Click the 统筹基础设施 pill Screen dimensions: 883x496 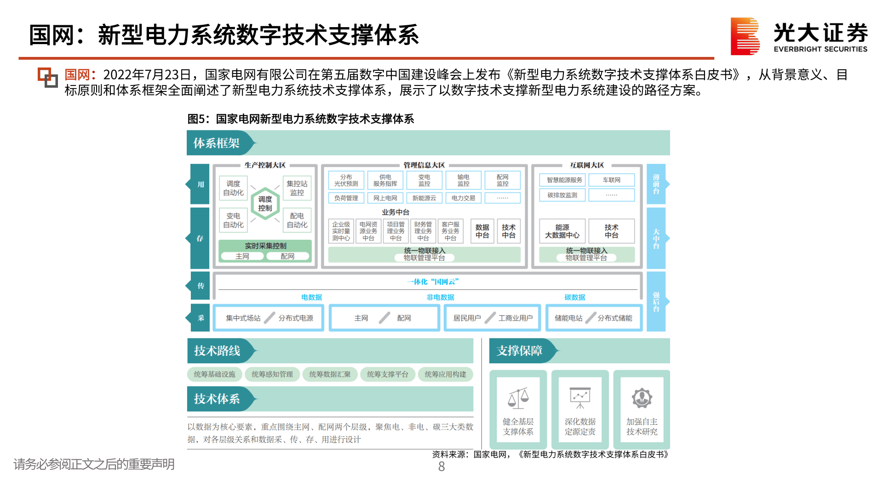tap(215, 374)
